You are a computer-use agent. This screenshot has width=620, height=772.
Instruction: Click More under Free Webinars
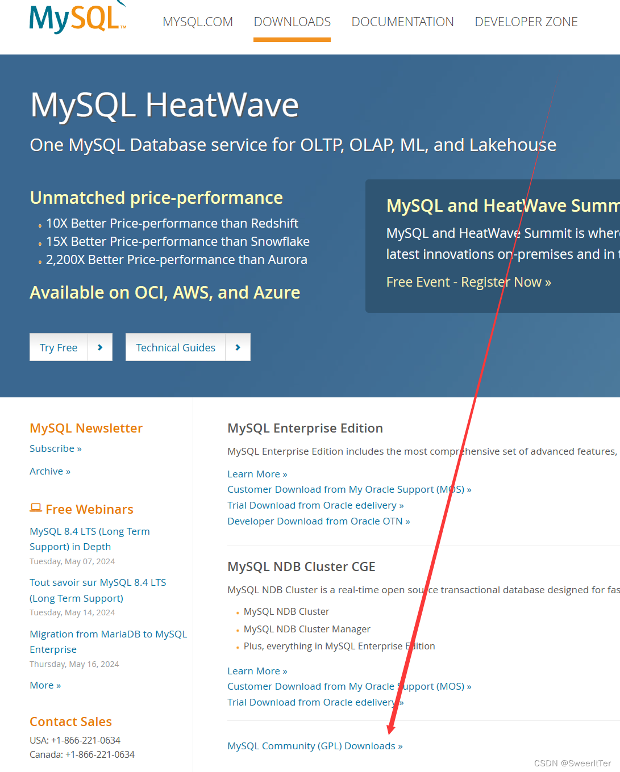click(x=45, y=685)
